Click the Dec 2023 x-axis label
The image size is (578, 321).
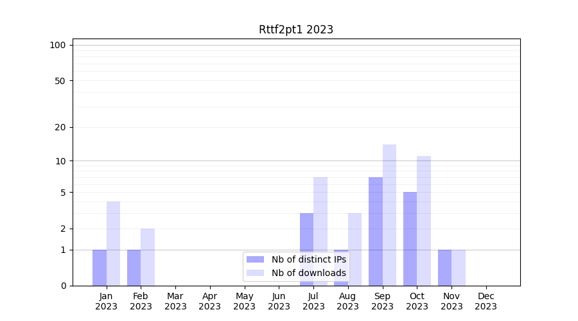click(486, 301)
